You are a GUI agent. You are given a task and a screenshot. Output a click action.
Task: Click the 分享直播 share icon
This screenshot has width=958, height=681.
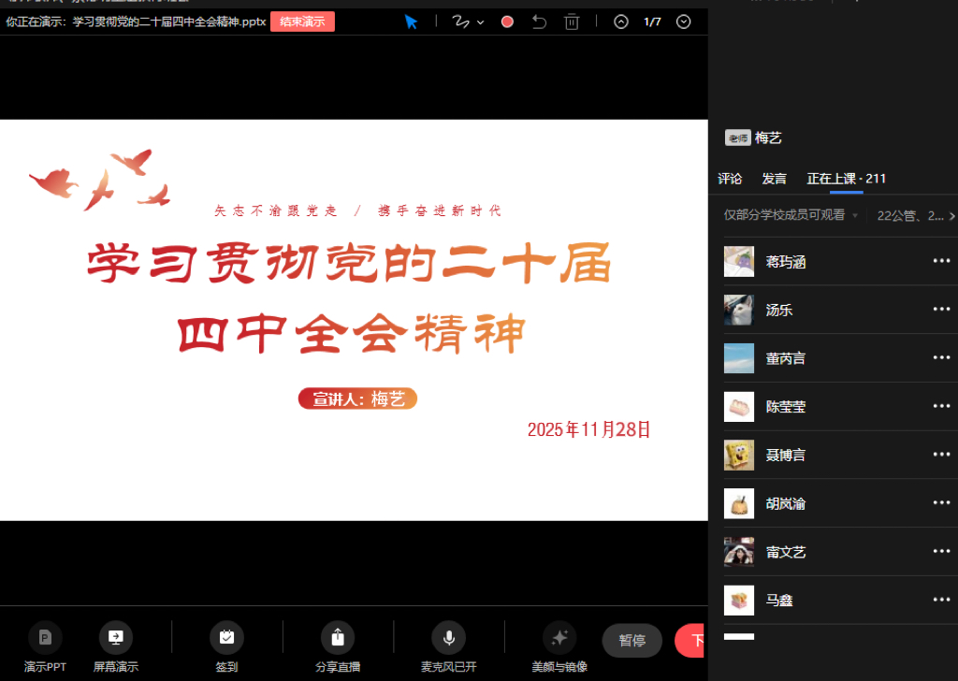point(338,638)
